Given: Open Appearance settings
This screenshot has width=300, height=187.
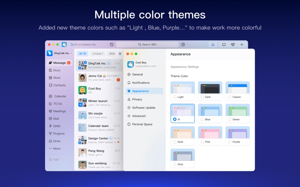Looking at the screenshot, I should [x=144, y=91].
